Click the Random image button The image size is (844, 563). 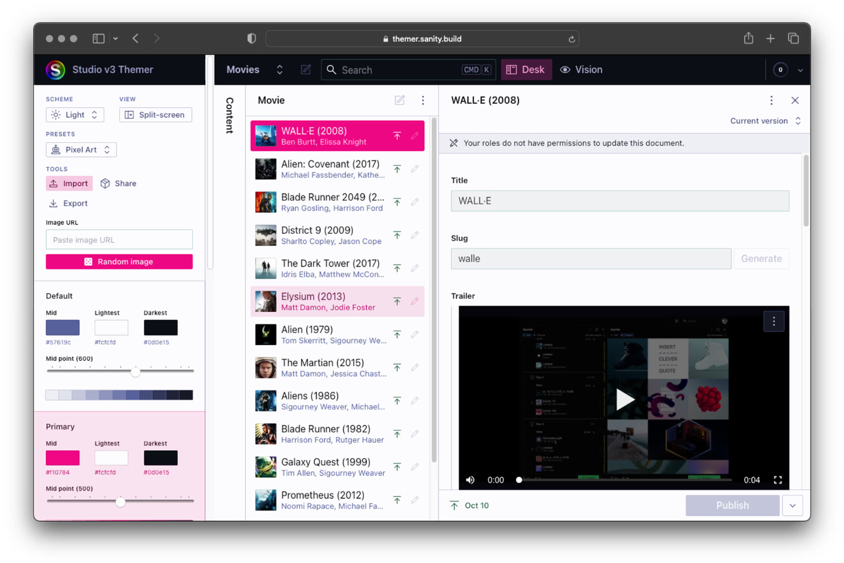[119, 262]
